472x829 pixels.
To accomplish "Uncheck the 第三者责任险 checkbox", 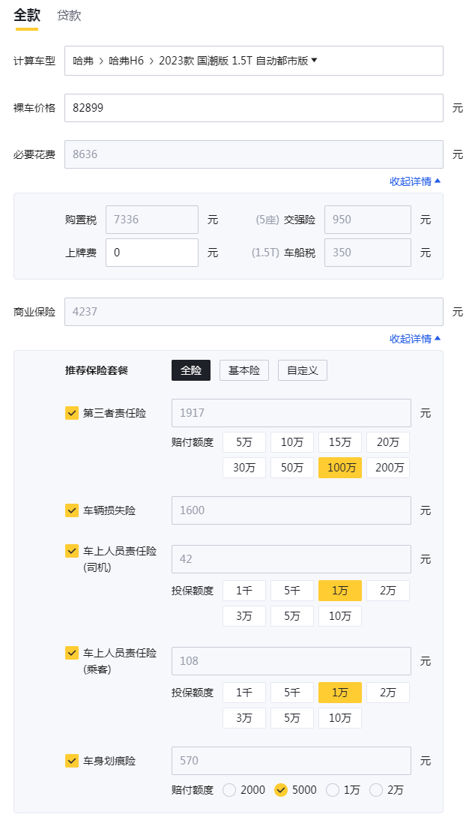I will tap(72, 413).
